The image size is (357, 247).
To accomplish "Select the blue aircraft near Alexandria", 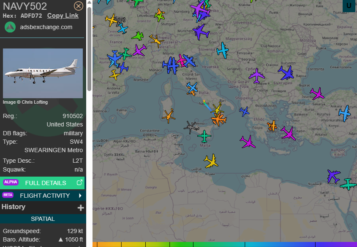I will click(333, 176).
